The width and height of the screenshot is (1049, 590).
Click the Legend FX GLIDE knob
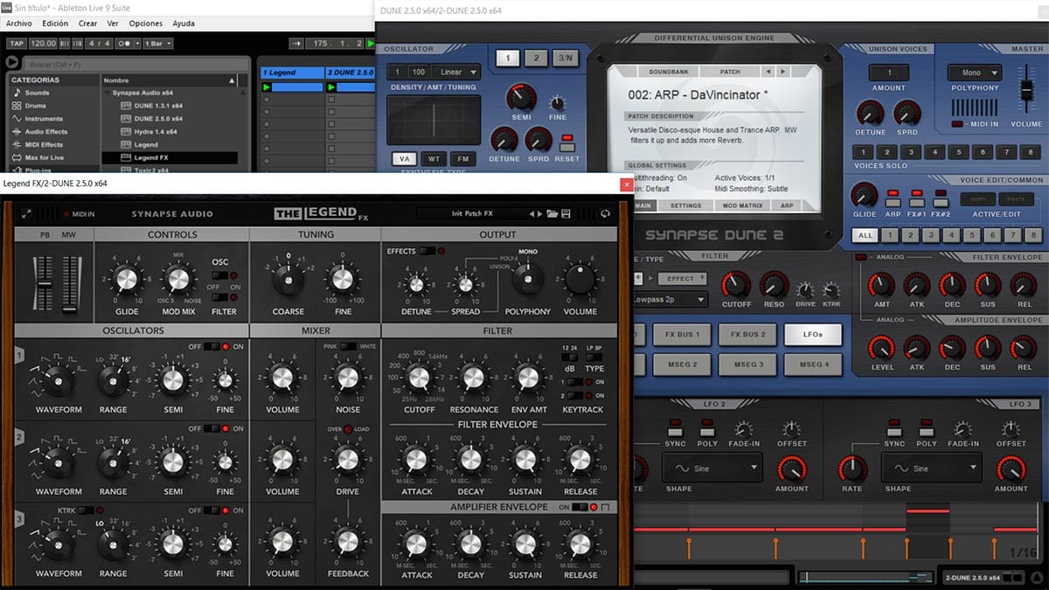click(127, 280)
